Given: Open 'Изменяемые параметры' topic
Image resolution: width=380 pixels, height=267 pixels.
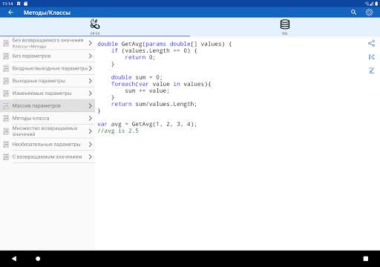Looking at the screenshot, I should [x=47, y=93].
